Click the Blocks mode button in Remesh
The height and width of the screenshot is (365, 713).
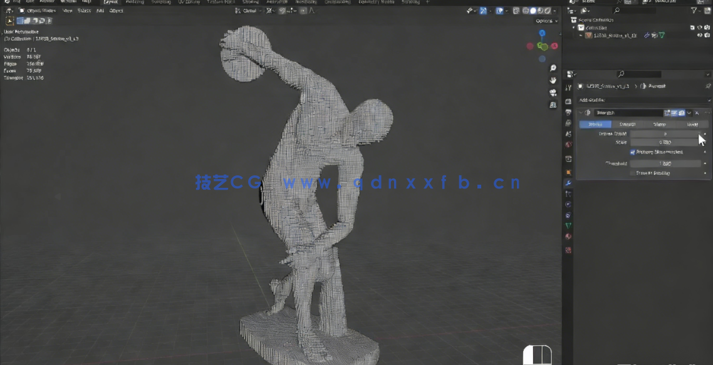(x=595, y=124)
